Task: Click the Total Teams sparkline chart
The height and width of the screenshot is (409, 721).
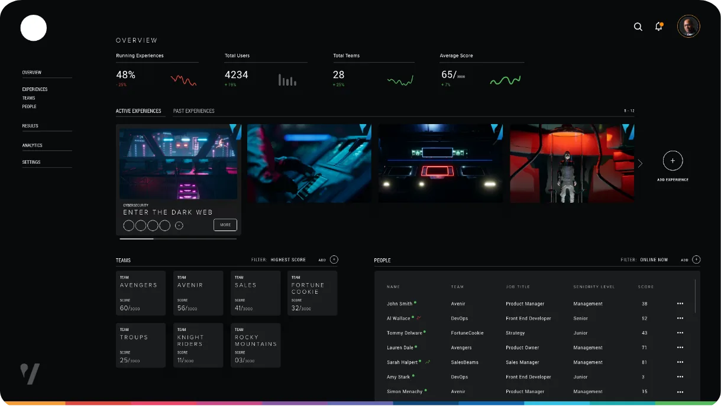Action: click(x=400, y=80)
